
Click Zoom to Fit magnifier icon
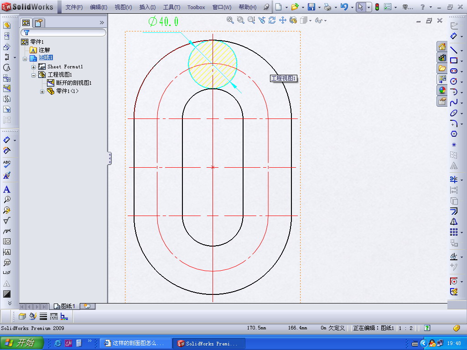point(230,20)
